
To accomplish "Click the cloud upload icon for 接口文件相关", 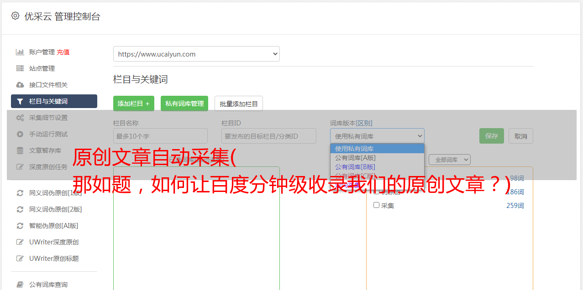I will click(20, 85).
